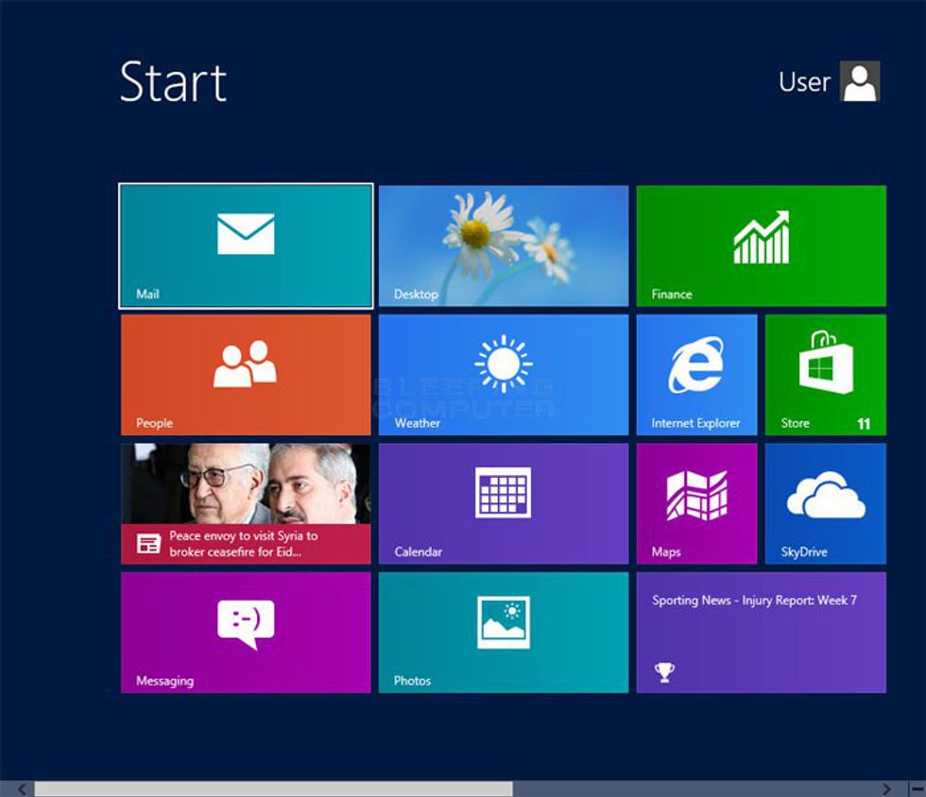This screenshot has width=926, height=797.
Task: Open the Syria peace envoy news tile
Action: (246, 503)
